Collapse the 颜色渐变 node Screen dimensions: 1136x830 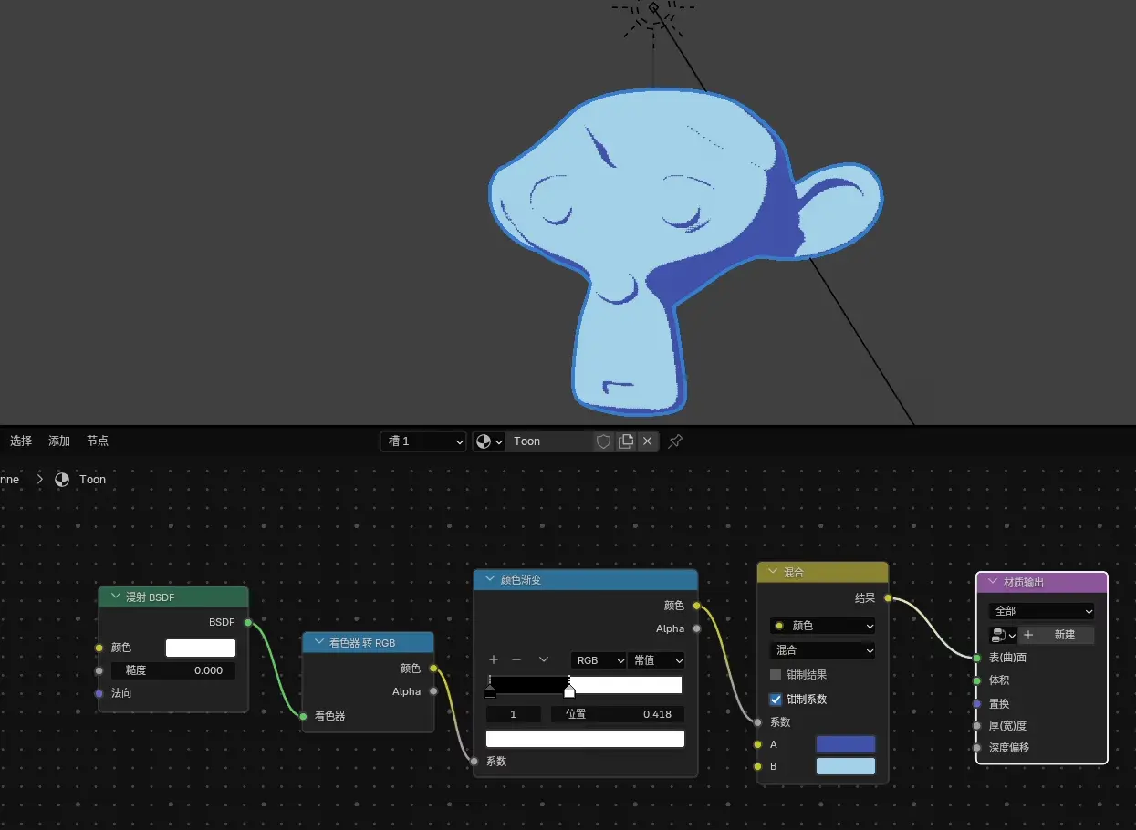click(x=491, y=579)
